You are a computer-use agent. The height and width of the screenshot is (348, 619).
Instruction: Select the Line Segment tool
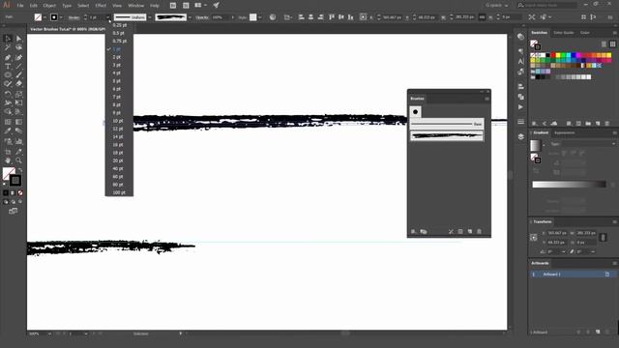point(18,67)
